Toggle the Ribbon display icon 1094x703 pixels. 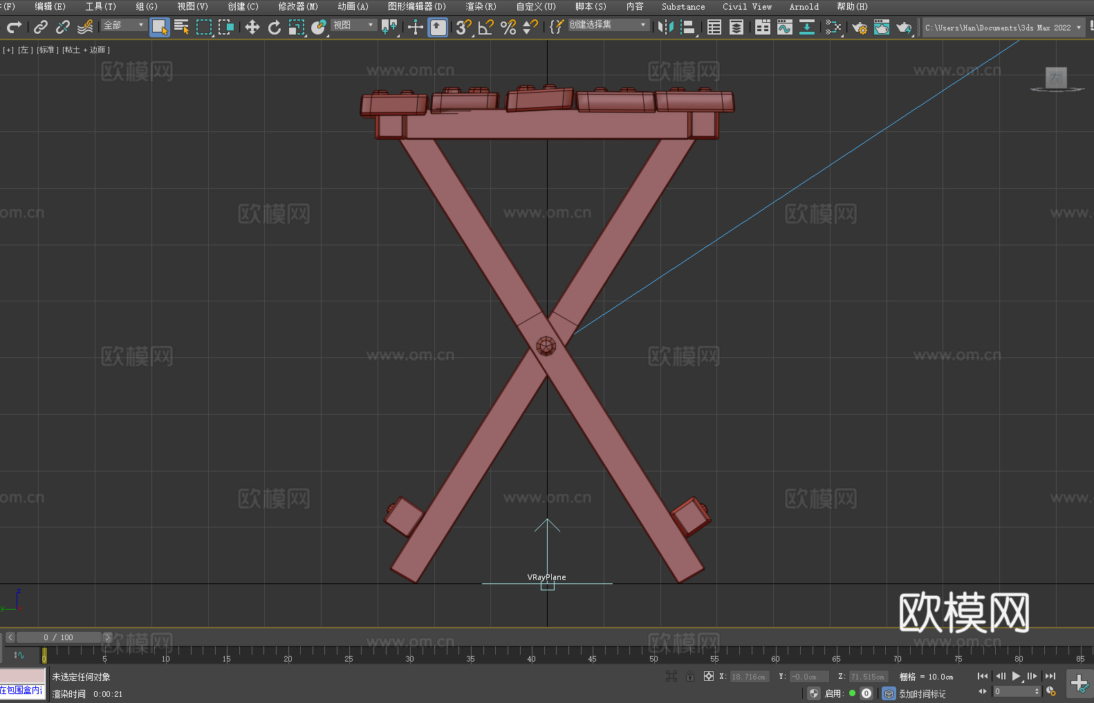[763, 27]
